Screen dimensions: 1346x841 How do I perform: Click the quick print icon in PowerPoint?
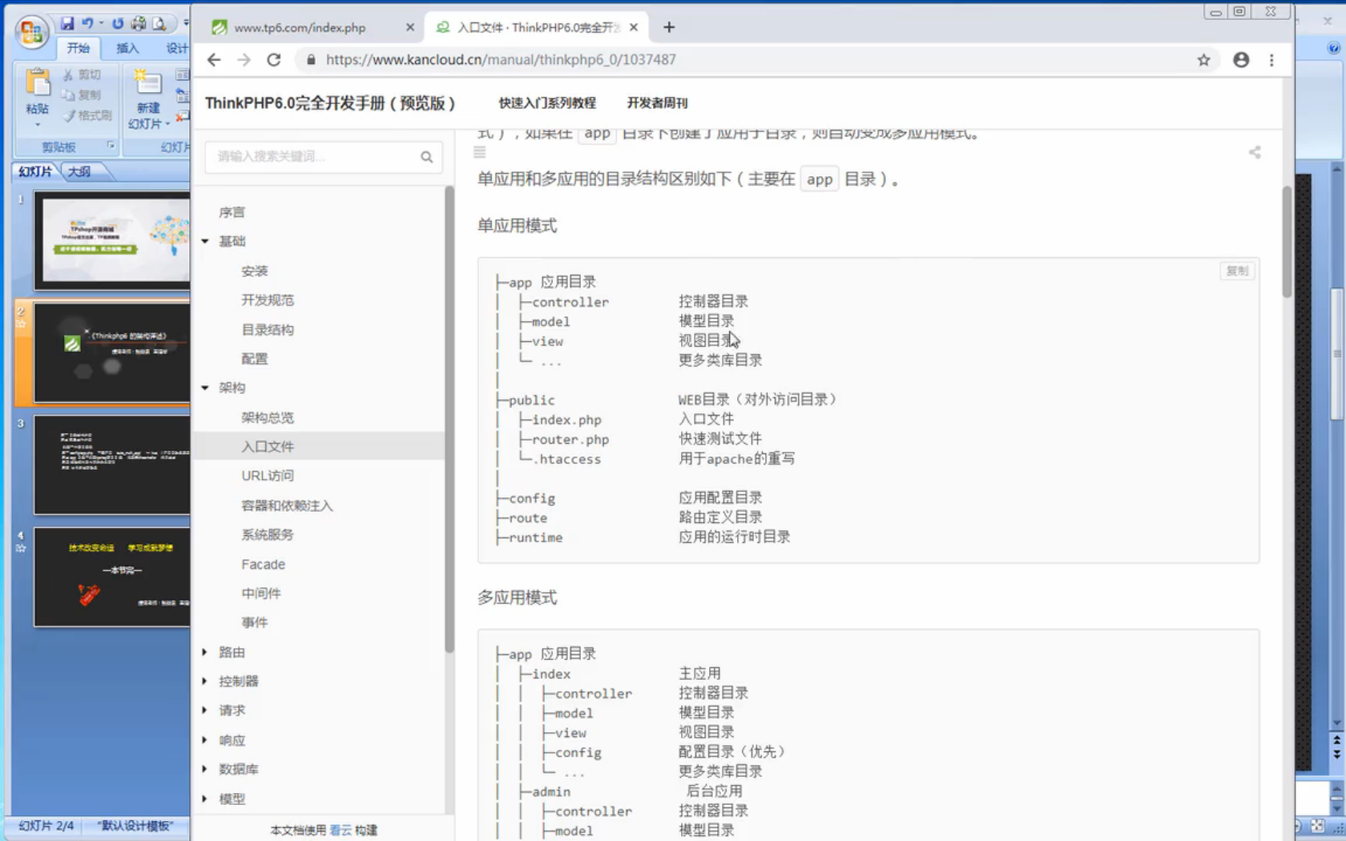pyautogui.click(x=139, y=23)
